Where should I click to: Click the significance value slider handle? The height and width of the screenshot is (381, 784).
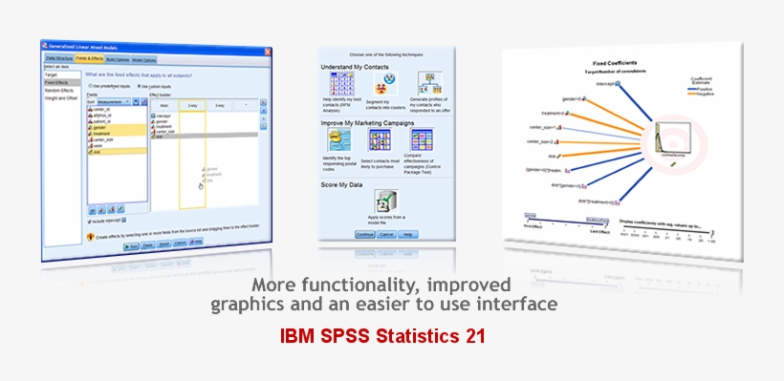[x=713, y=233]
